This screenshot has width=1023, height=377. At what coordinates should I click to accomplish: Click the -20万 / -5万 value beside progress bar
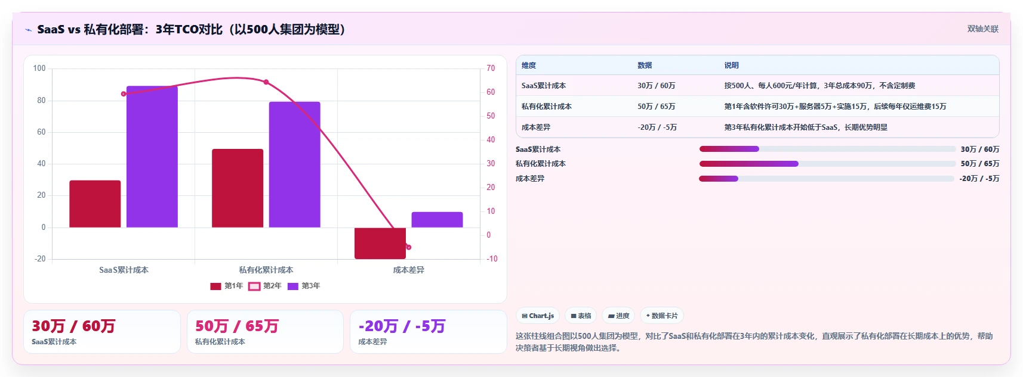(x=979, y=179)
